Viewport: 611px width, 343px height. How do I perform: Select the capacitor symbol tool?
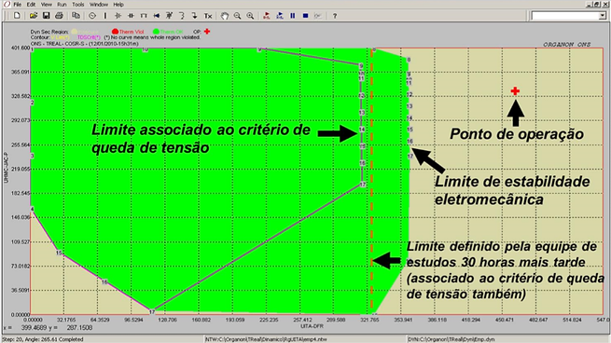131,16
